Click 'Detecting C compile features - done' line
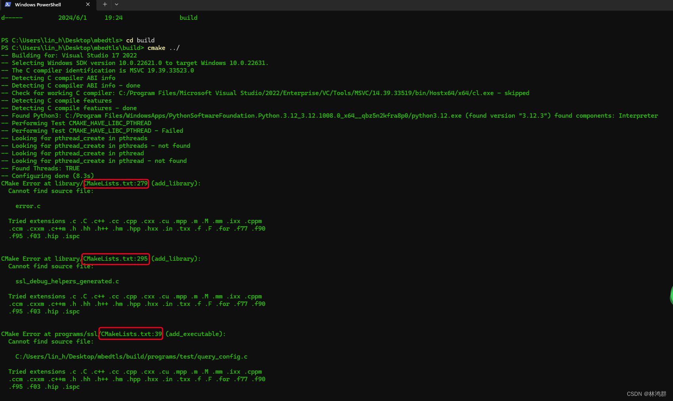Image resolution: width=673 pixels, height=401 pixels. (69, 108)
